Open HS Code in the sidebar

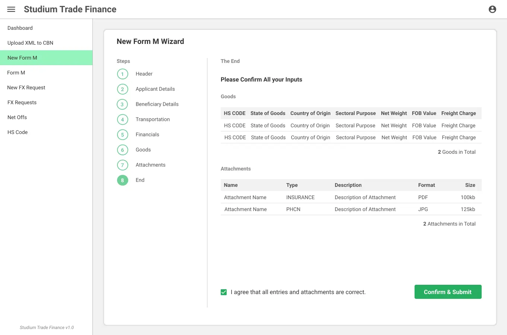point(46,132)
